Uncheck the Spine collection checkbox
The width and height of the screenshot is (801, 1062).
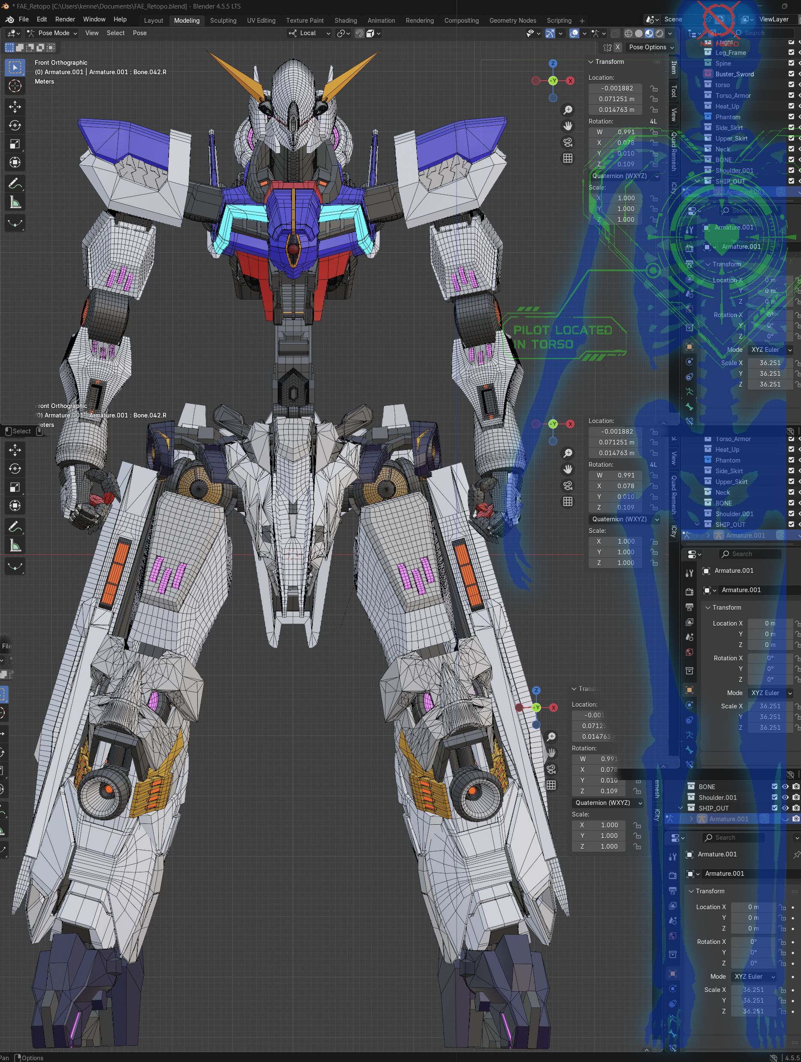[791, 63]
